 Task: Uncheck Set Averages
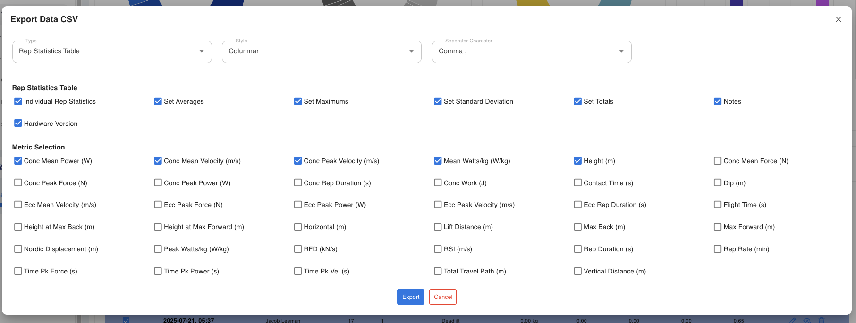[x=158, y=101]
